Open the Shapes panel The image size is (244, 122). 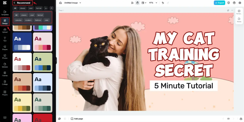pyautogui.click(x=5, y=48)
